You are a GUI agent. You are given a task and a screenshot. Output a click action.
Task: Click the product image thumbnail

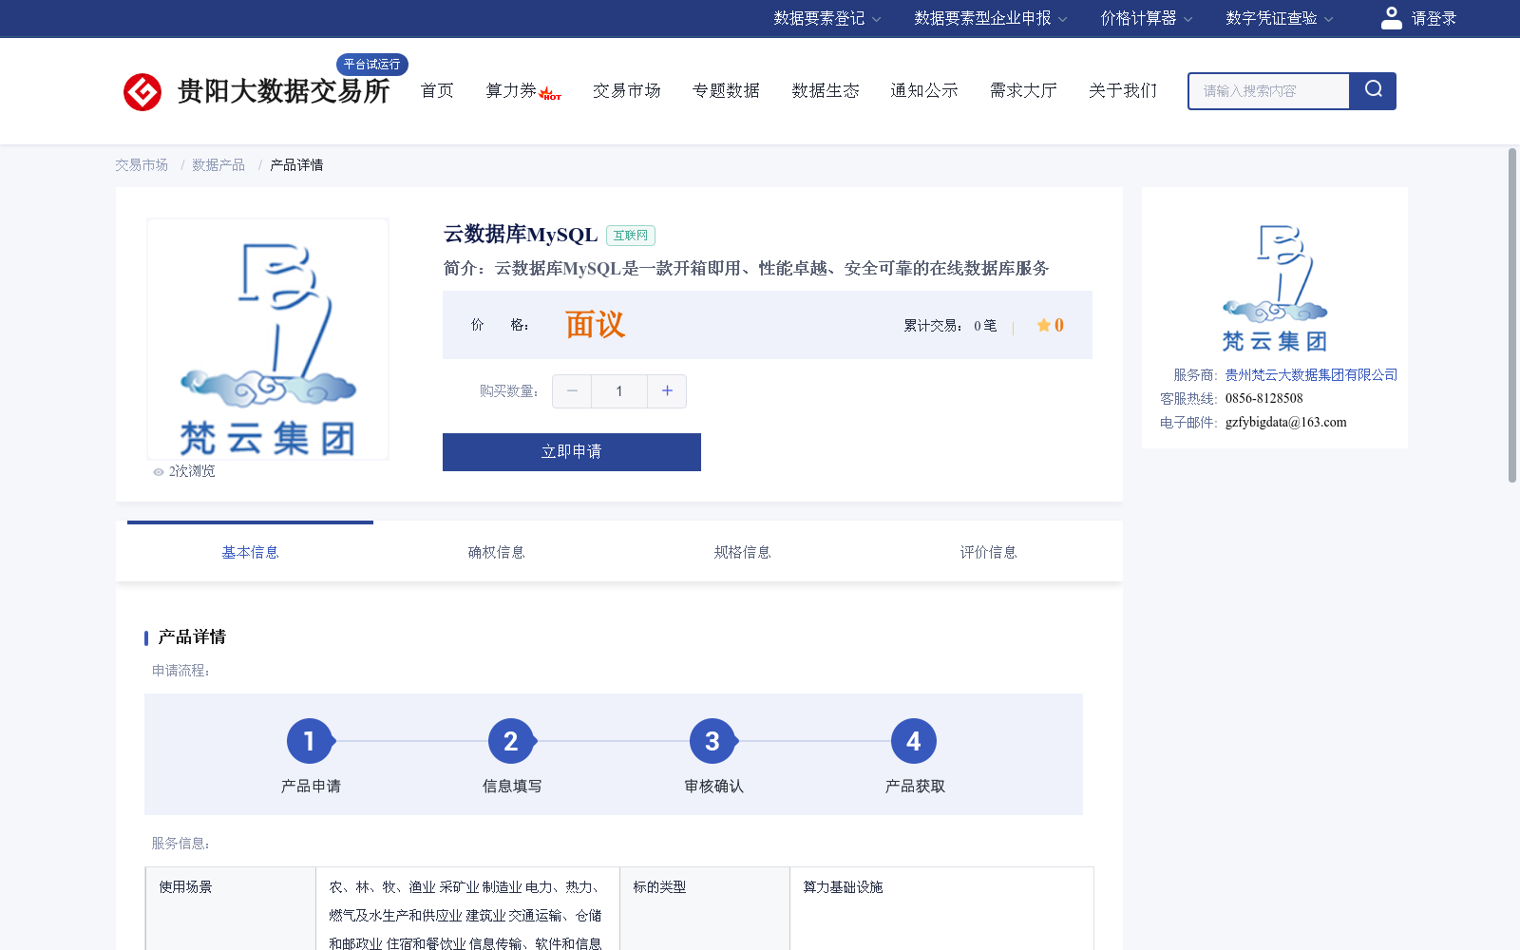click(x=268, y=339)
